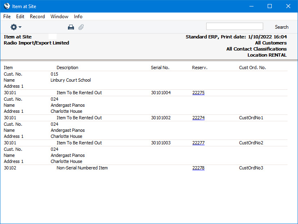Open the Edit menu
Image resolution: width=298 pixels, height=224 pixels.
tap(20, 17)
